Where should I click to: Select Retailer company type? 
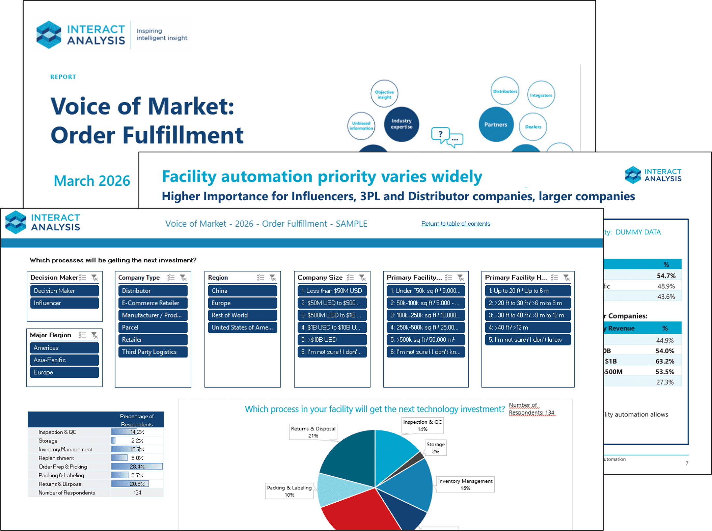point(153,340)
